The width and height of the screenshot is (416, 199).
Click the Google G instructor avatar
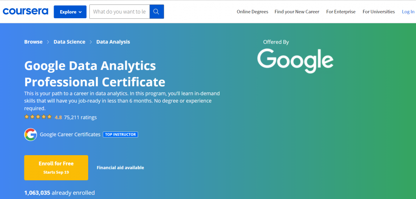[x=30, y=134]
